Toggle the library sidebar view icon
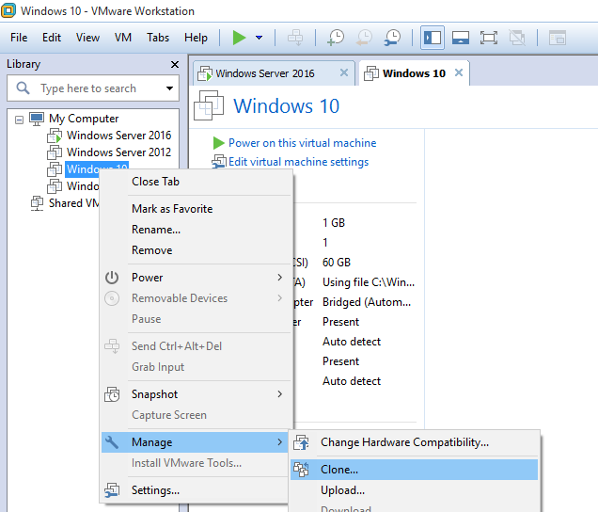Screen dimensions: 598x512 coord(433,38)
